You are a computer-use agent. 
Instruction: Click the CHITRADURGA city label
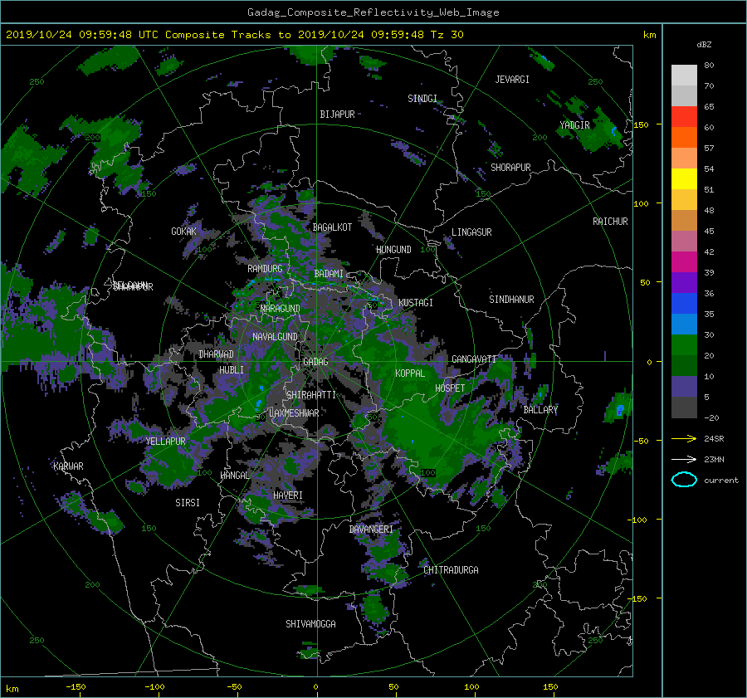point(451,570)
